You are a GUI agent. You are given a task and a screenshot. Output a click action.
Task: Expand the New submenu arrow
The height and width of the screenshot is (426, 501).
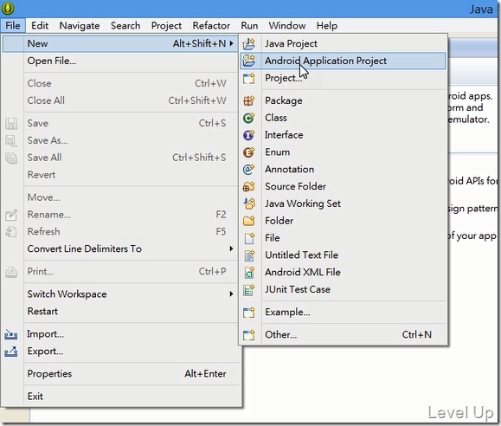tap(231, 43)
